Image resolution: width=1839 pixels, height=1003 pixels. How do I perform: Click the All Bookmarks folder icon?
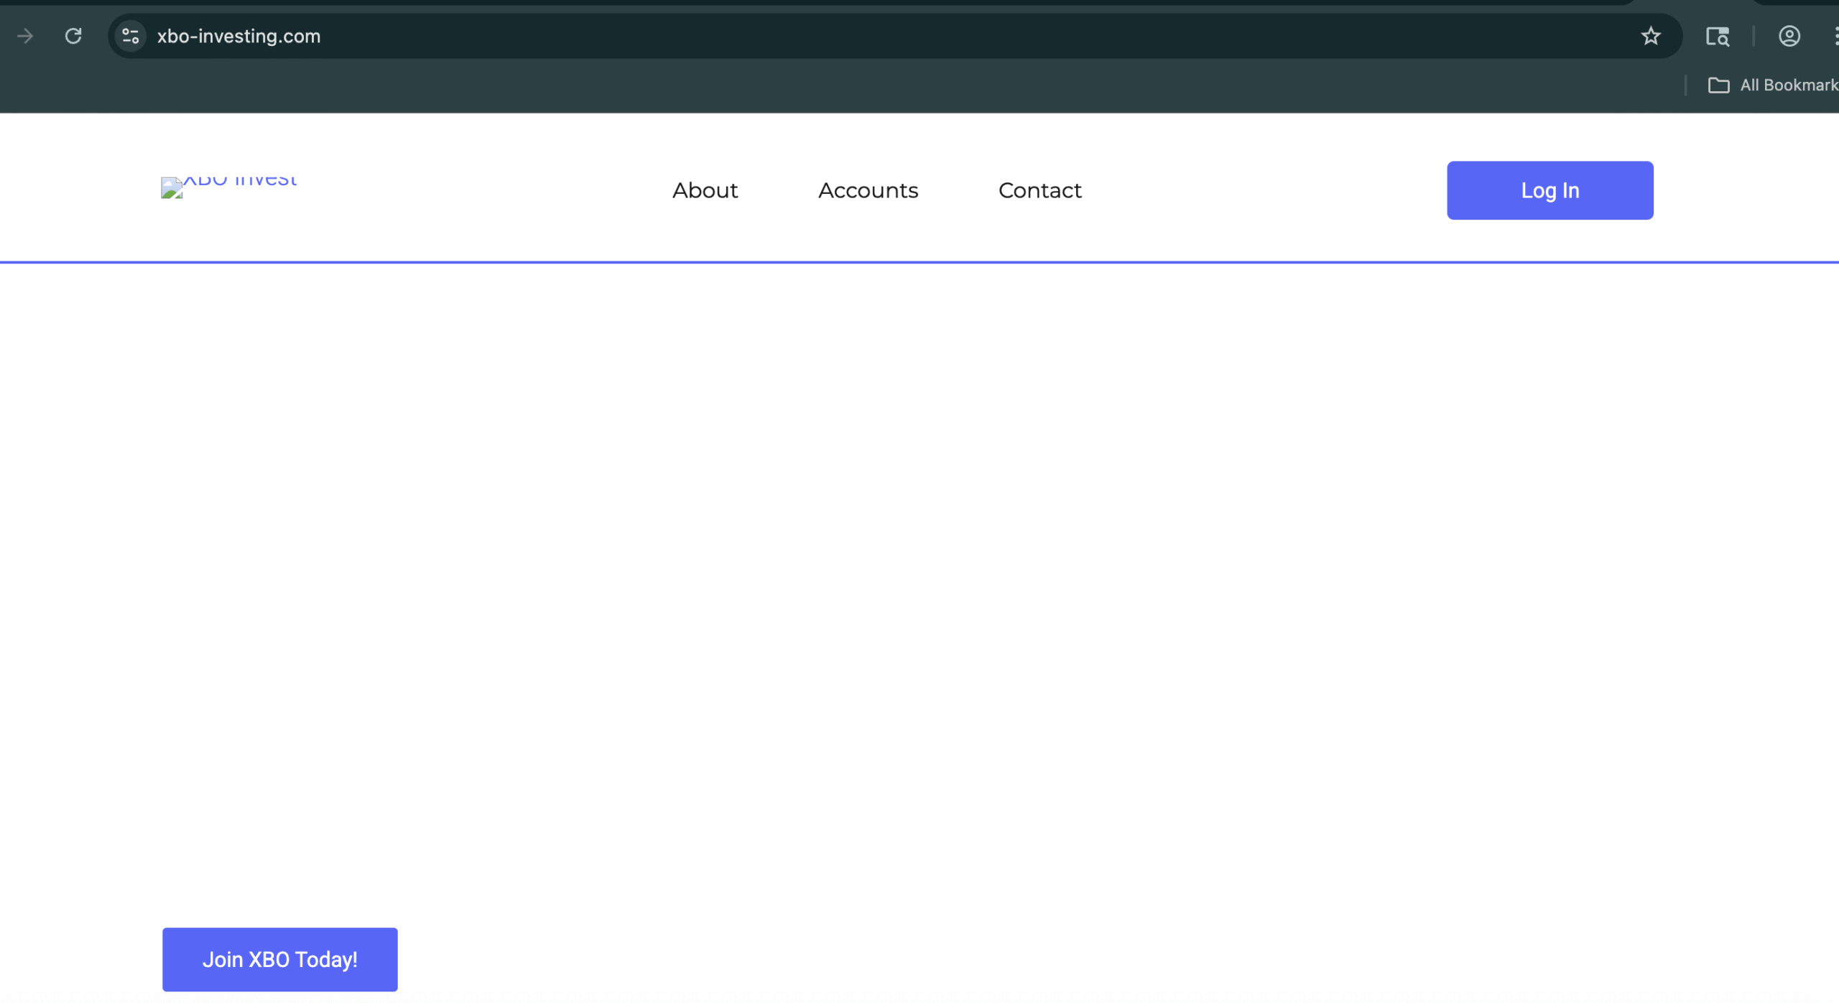click(1718, 85)
